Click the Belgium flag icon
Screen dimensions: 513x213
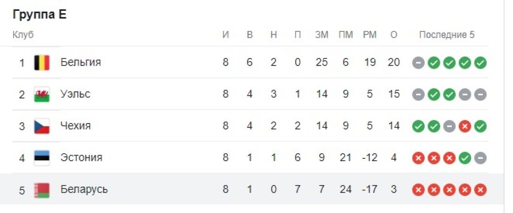[42, 62]
